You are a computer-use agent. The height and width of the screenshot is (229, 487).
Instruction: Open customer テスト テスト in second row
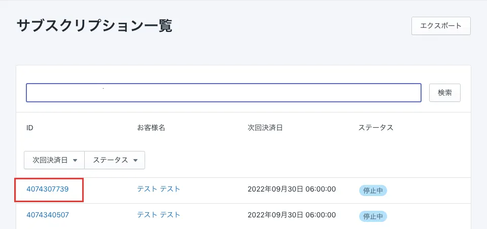tap(158, 215)
